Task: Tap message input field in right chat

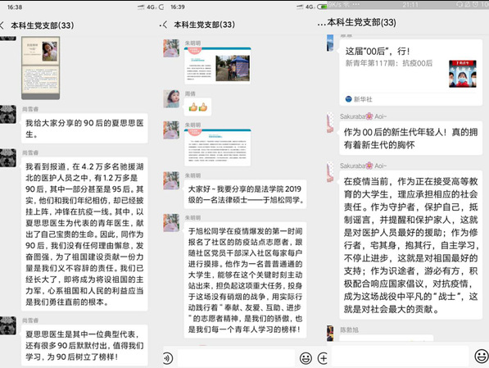Action: point(400,356)
